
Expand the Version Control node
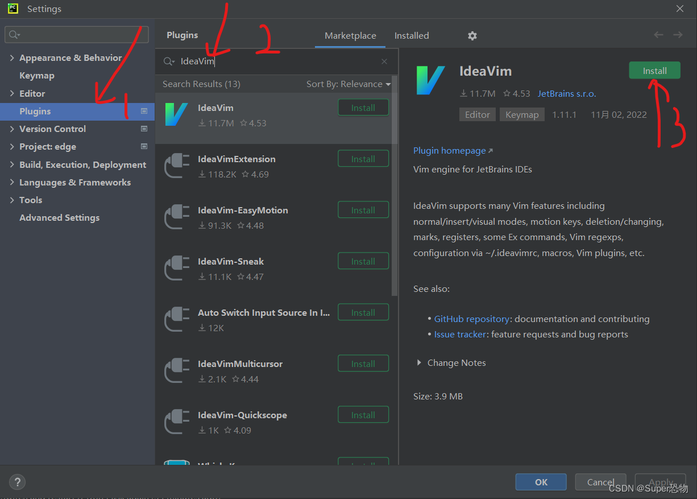[x=12, y=129]
